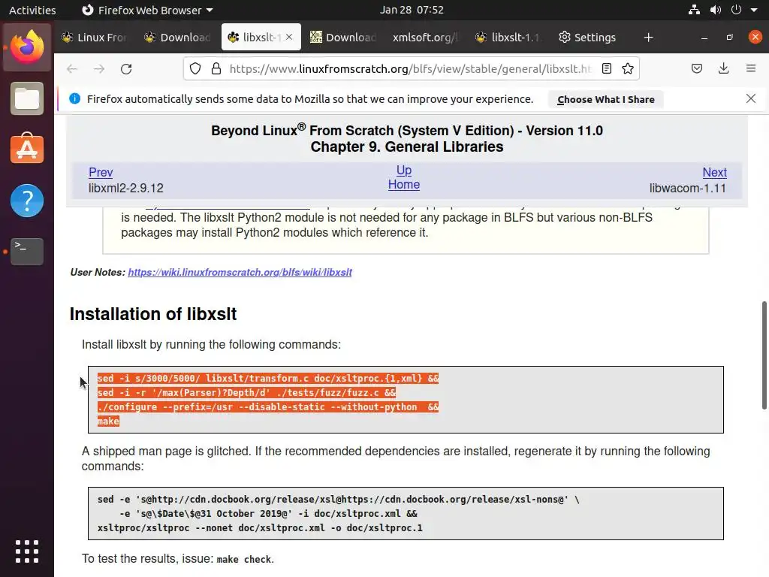Click the libxml2-2.9.12 text
Viewport: 769px width, 577px height.
point(126,188)
